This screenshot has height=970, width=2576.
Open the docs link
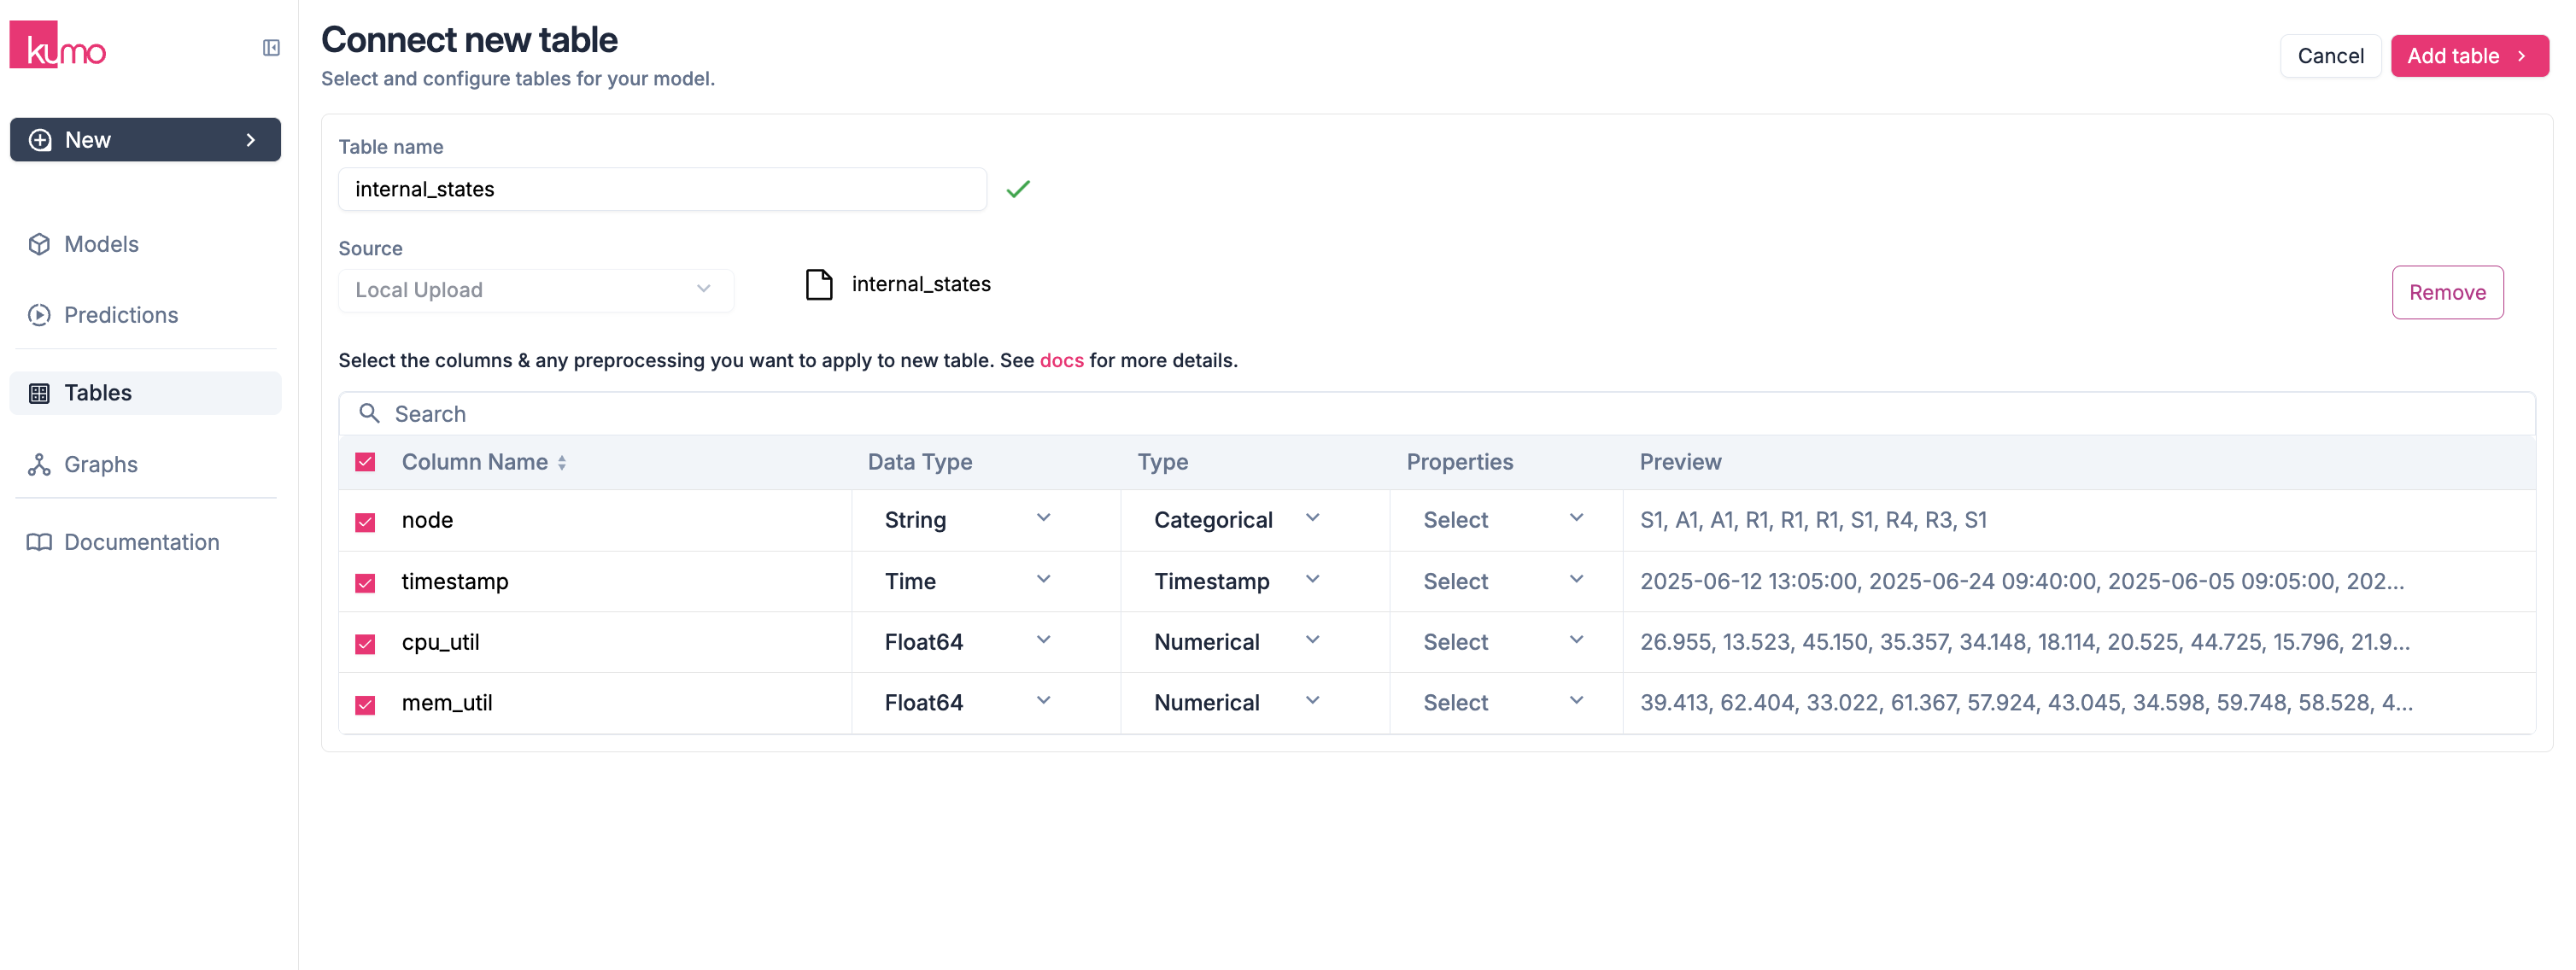tap(1061, 360)
